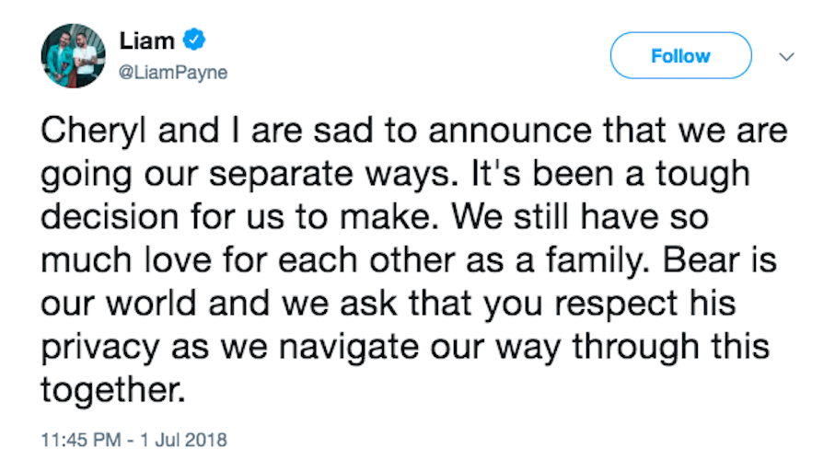
Task: Click the word announce in tweet
Action: click(x=510, y=132)
